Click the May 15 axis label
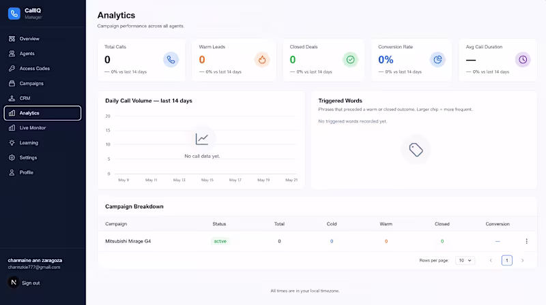This screenshot has height=305, width=546. coord(207,180)
